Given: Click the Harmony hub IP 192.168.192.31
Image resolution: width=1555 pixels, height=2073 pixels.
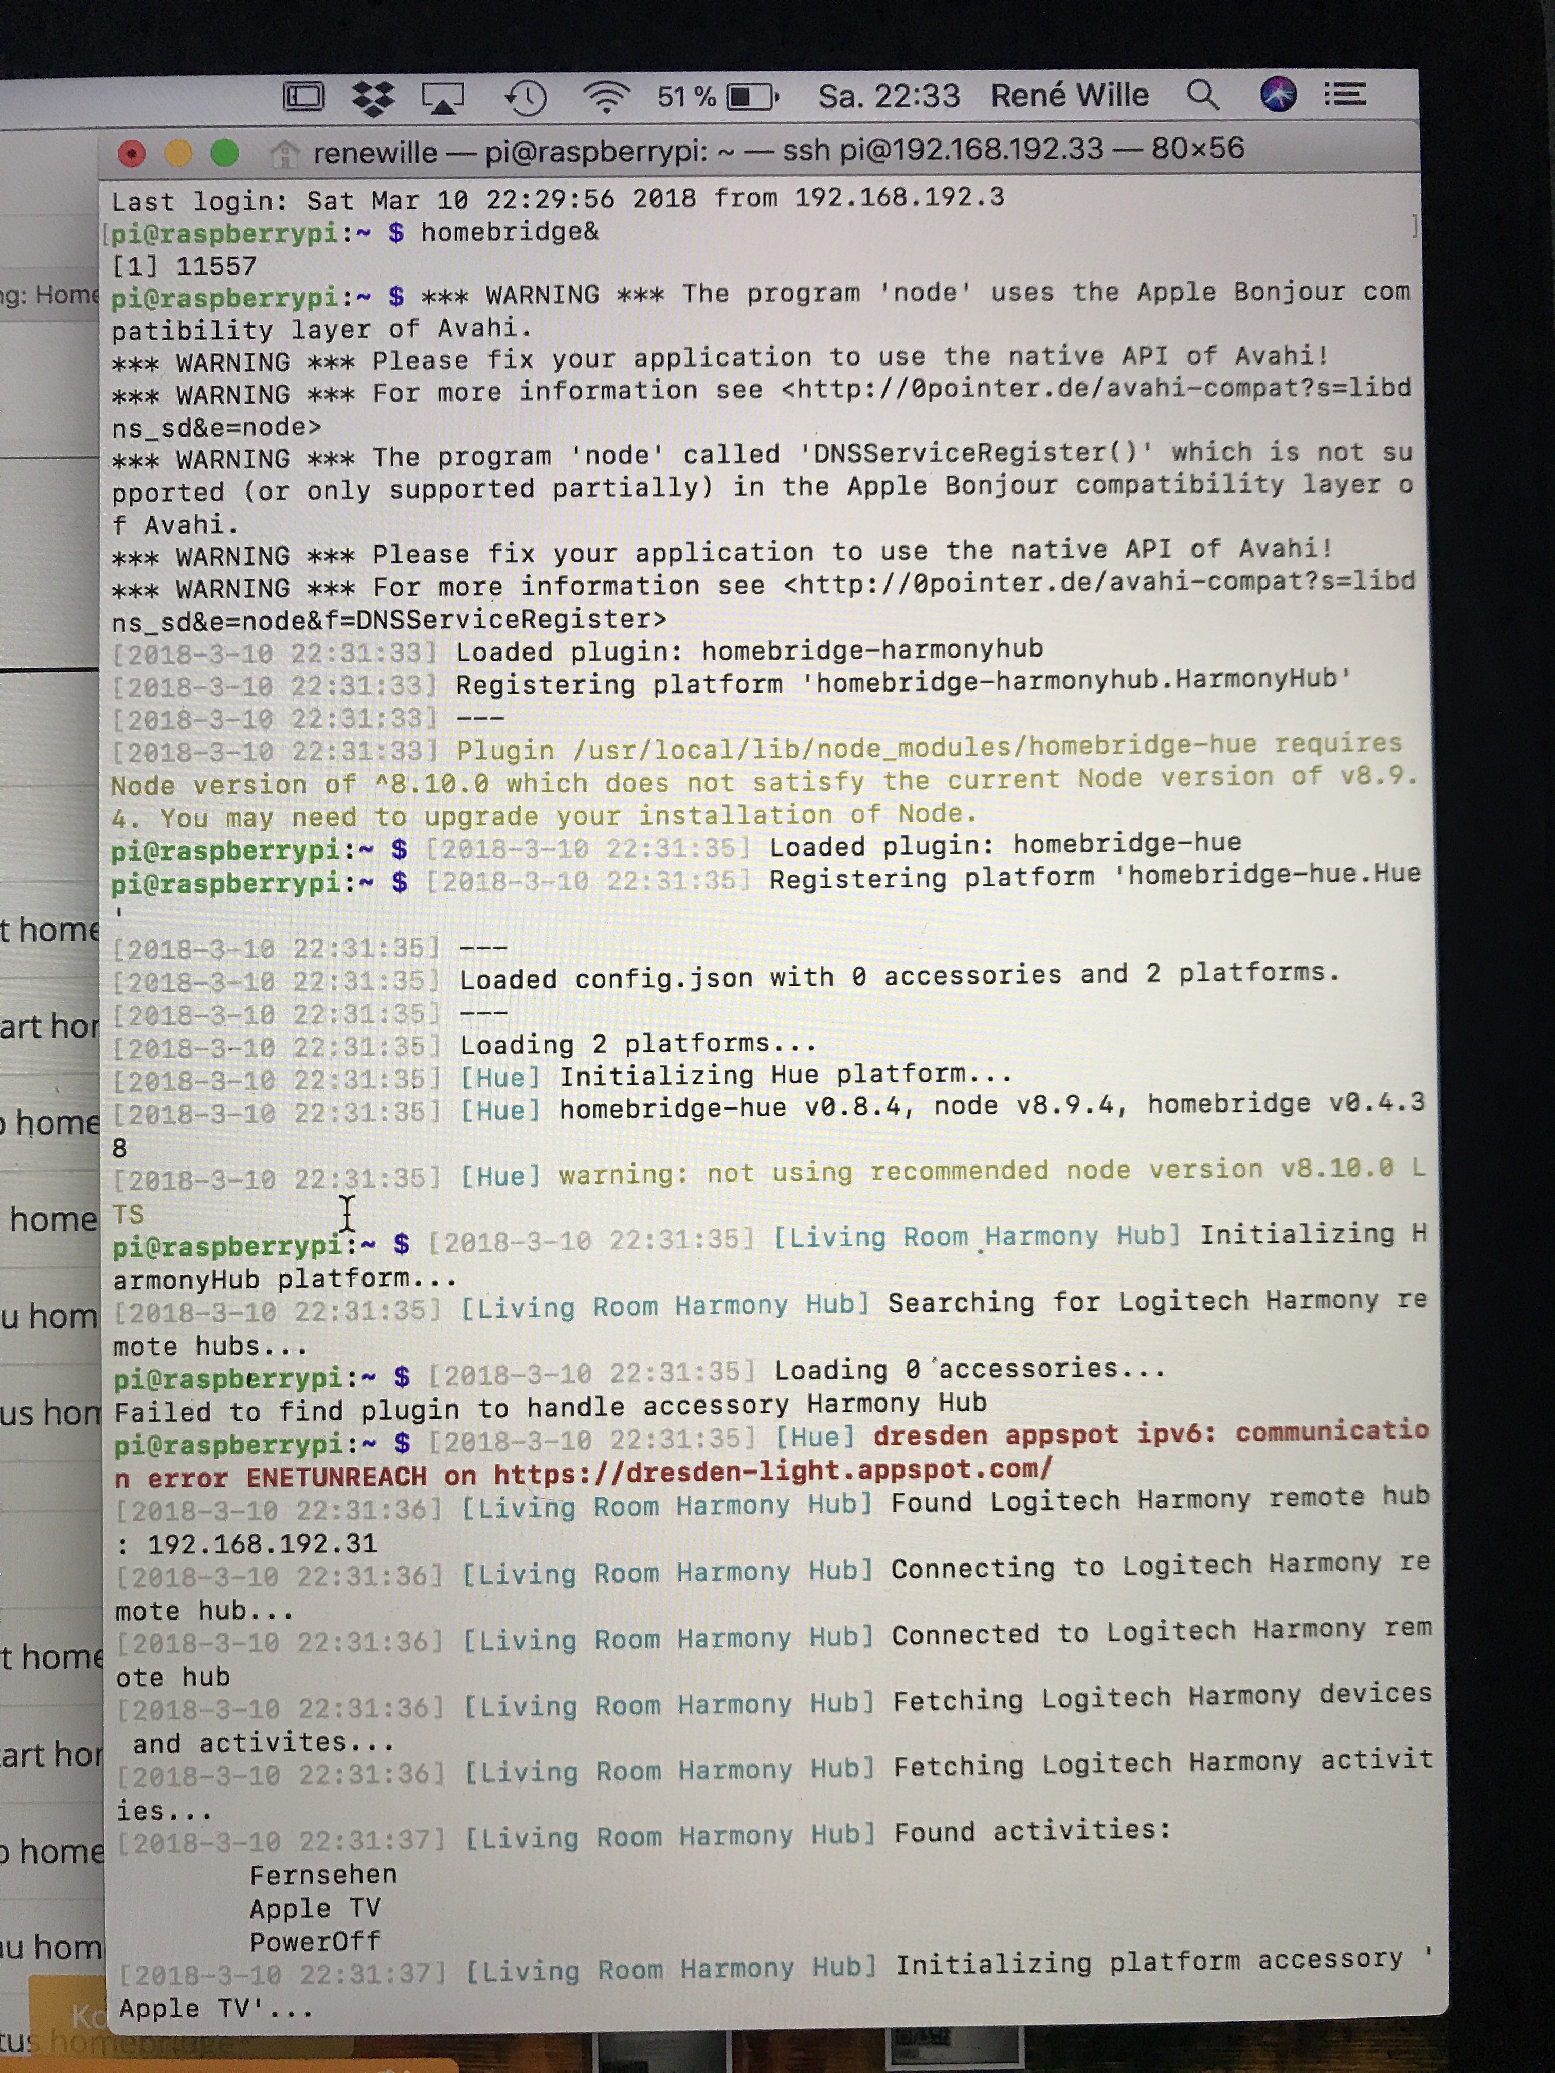Looking at the screenshot, I should point(262,1543).
